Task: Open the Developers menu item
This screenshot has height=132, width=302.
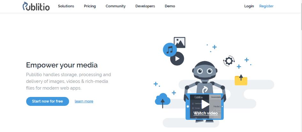Action: tap(145, 6)
